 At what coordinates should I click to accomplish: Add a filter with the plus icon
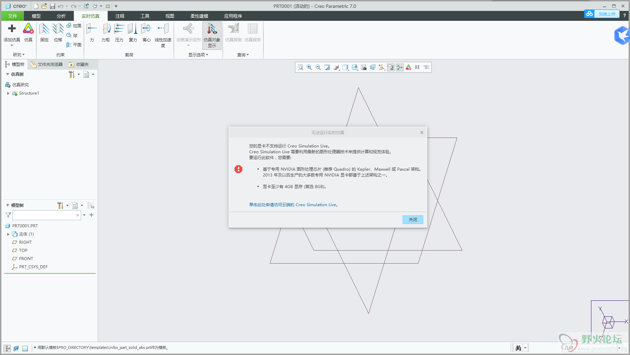click(91, 215)
